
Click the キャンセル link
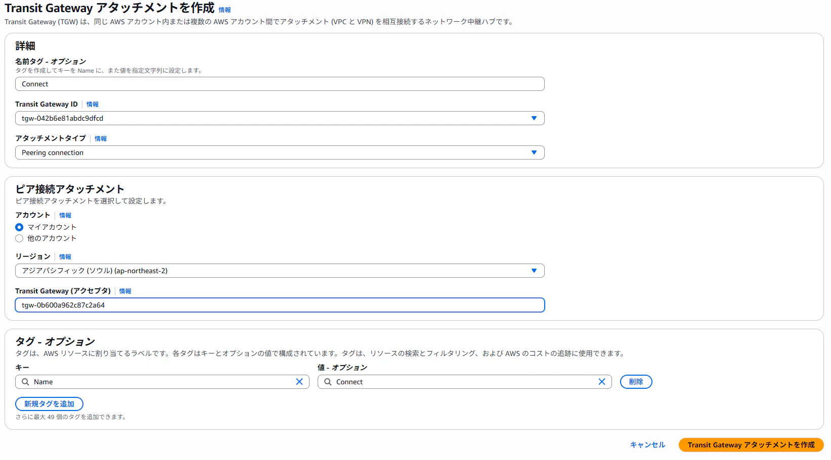point(647,445)
